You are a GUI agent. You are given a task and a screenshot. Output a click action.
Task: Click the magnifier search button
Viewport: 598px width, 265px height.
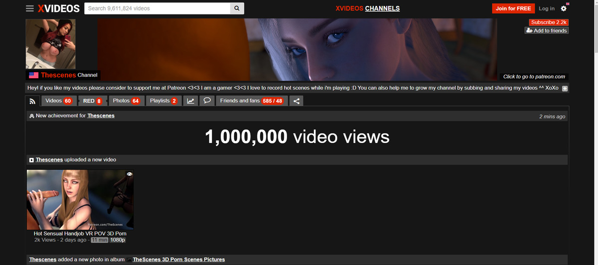coord(237,8)
